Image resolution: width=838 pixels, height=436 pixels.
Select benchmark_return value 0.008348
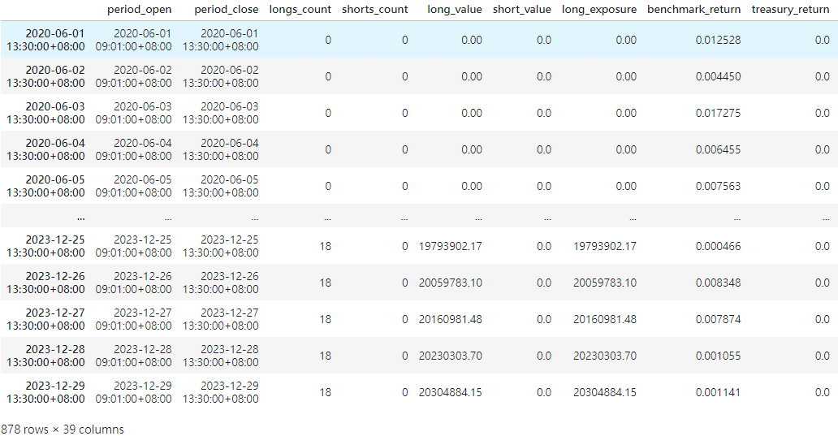pos(718,283)
